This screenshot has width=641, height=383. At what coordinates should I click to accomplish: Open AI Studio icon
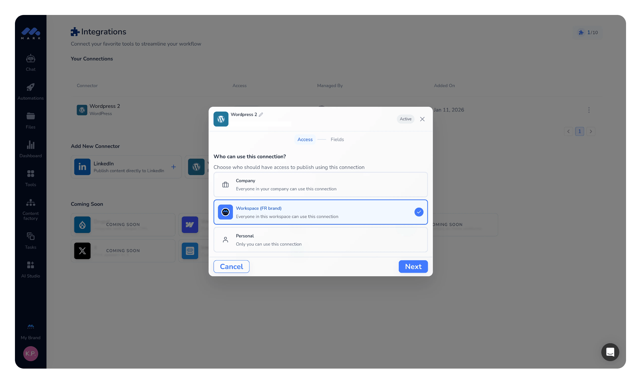click(30, 265)
